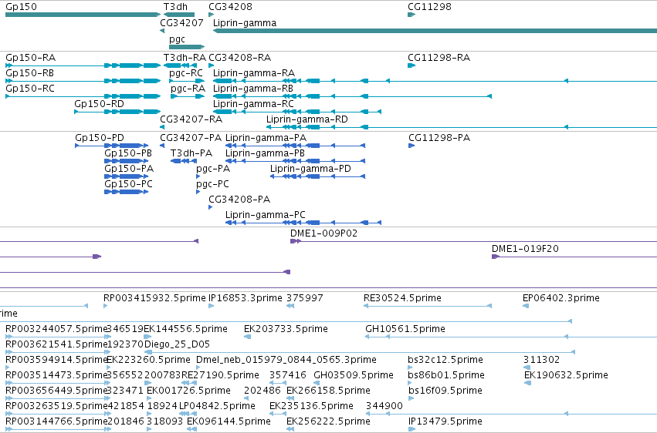The image size is (657, 433).
Task: Click the pgc-RC transcript label
Action: pyautogui.click(x=186, y=73)
